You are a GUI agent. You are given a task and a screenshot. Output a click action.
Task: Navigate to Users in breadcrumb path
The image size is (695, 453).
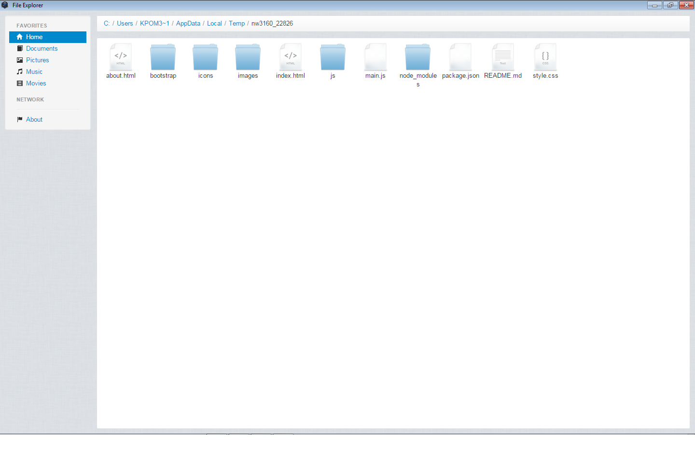(125, 24)
